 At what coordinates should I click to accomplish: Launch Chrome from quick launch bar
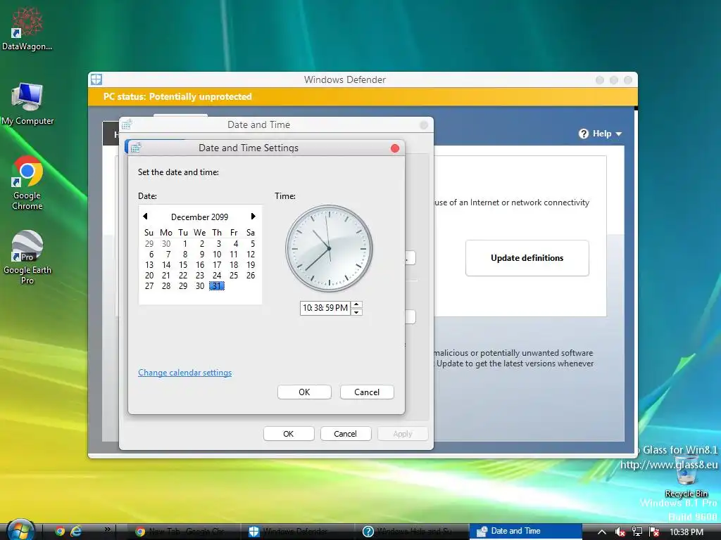click(x=60, y=532)
